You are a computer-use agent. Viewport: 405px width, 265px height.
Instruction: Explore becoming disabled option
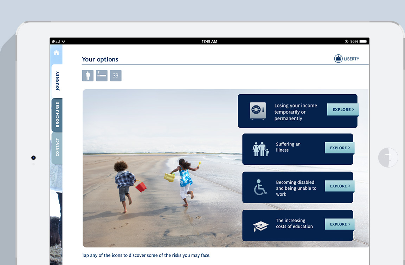339,186
